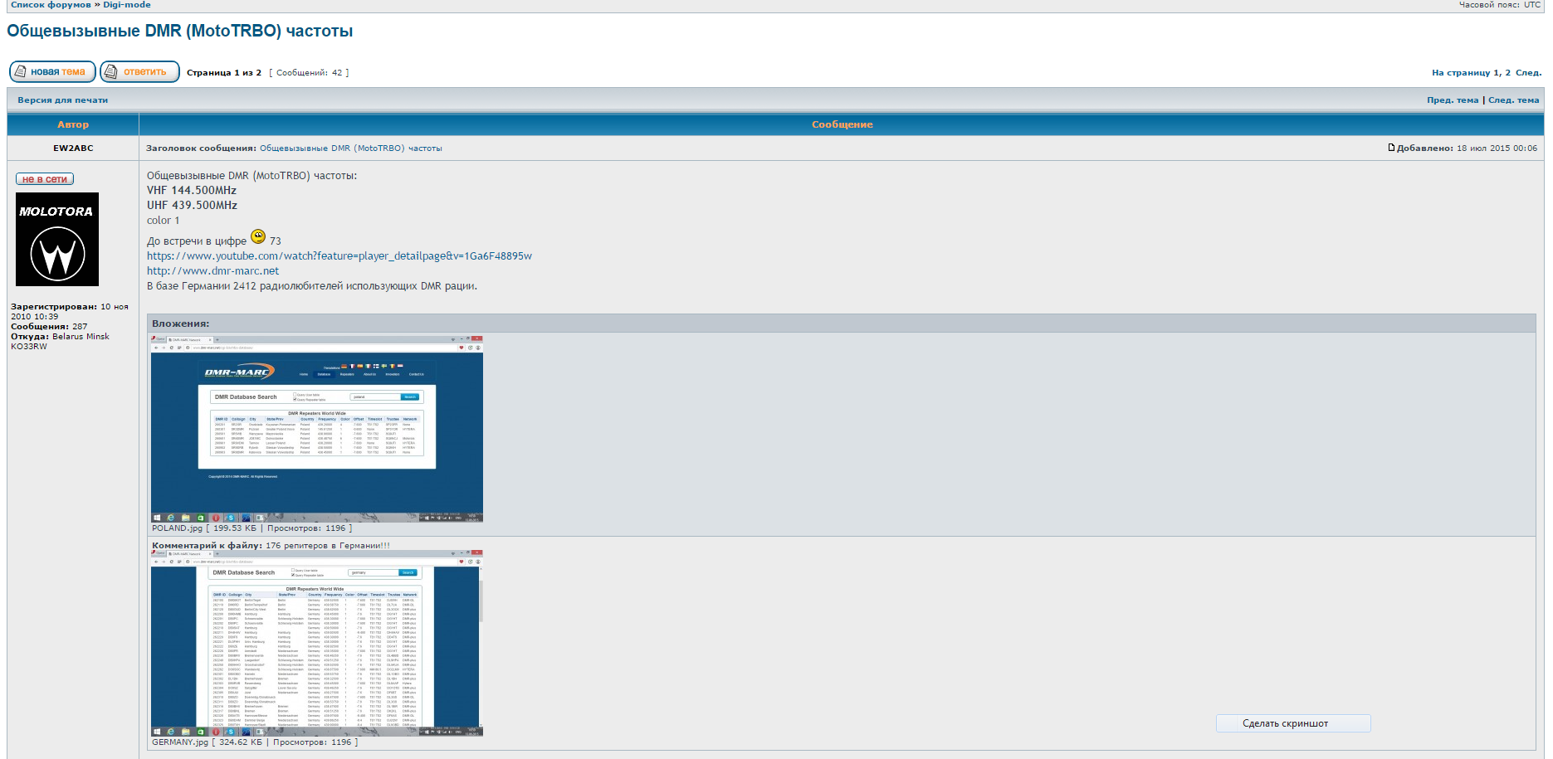The width and height of the screenshot is (1553, 759).
Task: Go to the 'Digi-mode' forum section
Action: 127,5
